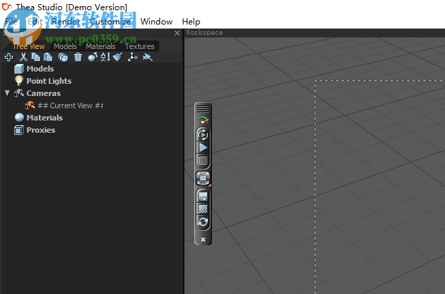Viewport: 445px width, 294px height.
Task: Click the Refresh arrows icon
Action: click(203, 222)
